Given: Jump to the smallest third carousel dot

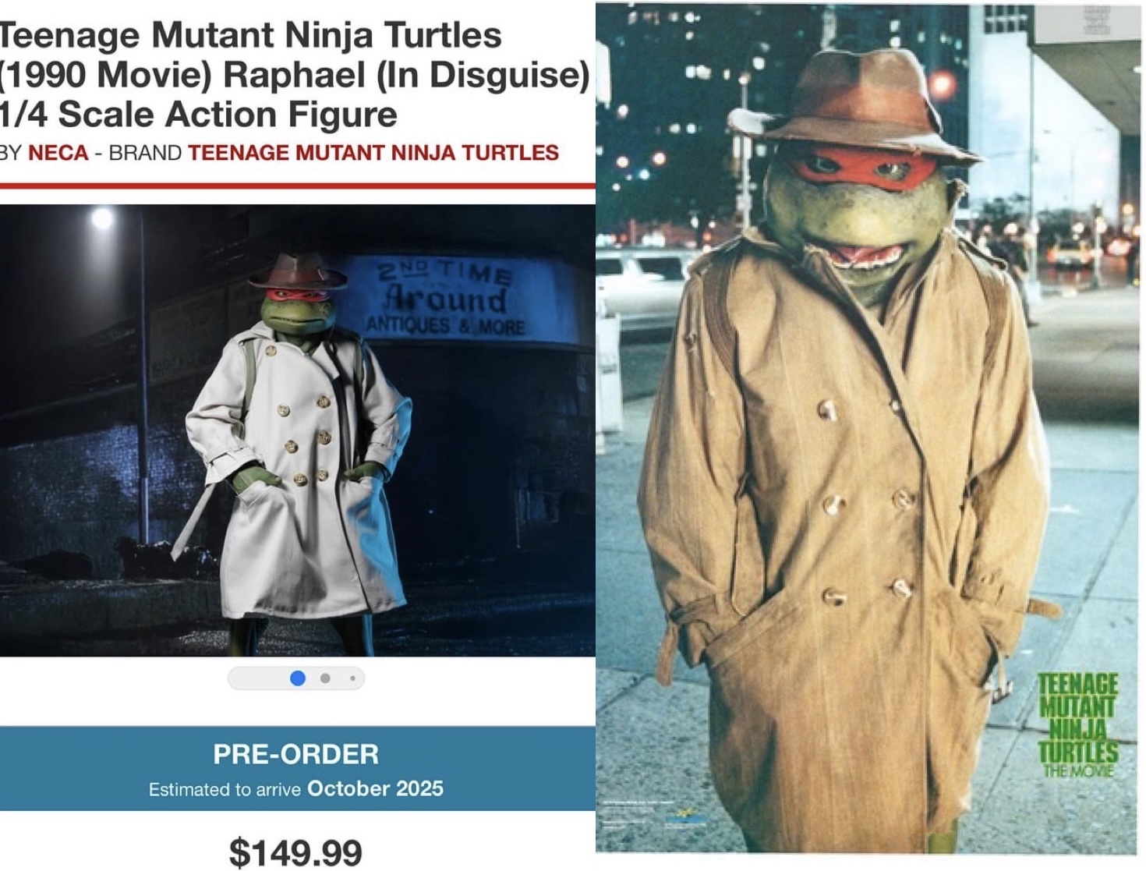Looking at the screenshot, I should coord(352,678).
